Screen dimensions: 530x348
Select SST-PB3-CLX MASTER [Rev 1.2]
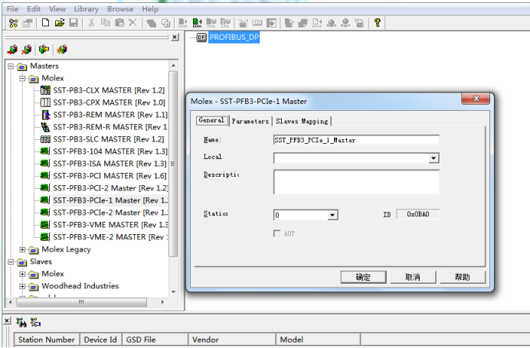(x=109, y=90)
